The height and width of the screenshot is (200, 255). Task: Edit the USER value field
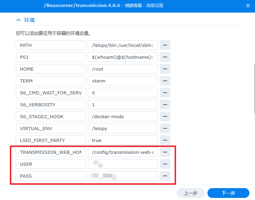[122, 164]
